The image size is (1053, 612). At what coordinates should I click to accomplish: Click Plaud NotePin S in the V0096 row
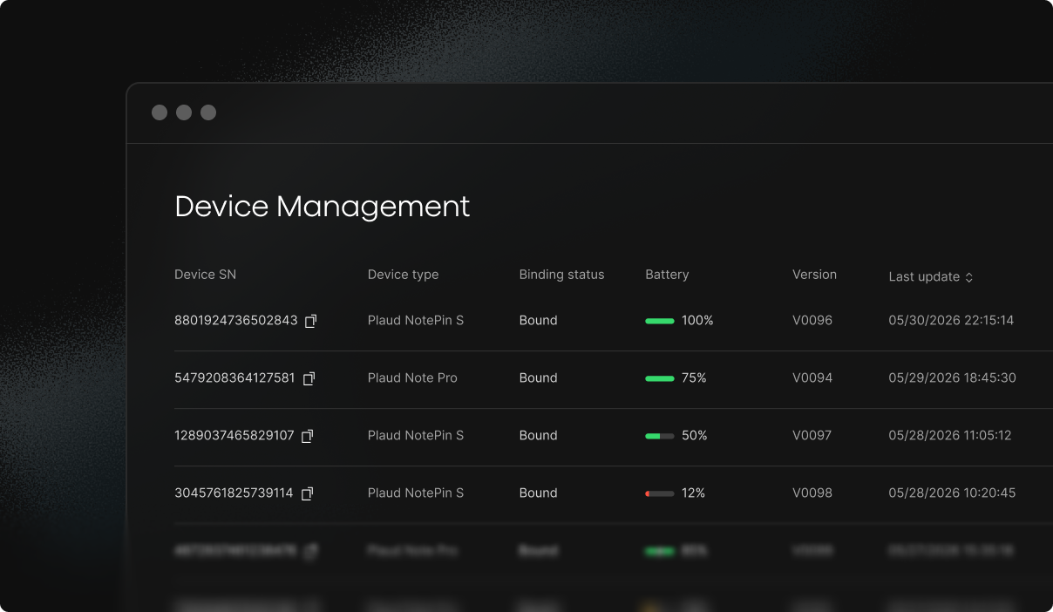pos(416,321)
